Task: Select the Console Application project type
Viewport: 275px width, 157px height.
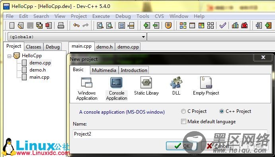Action: (x=117, y=89)
